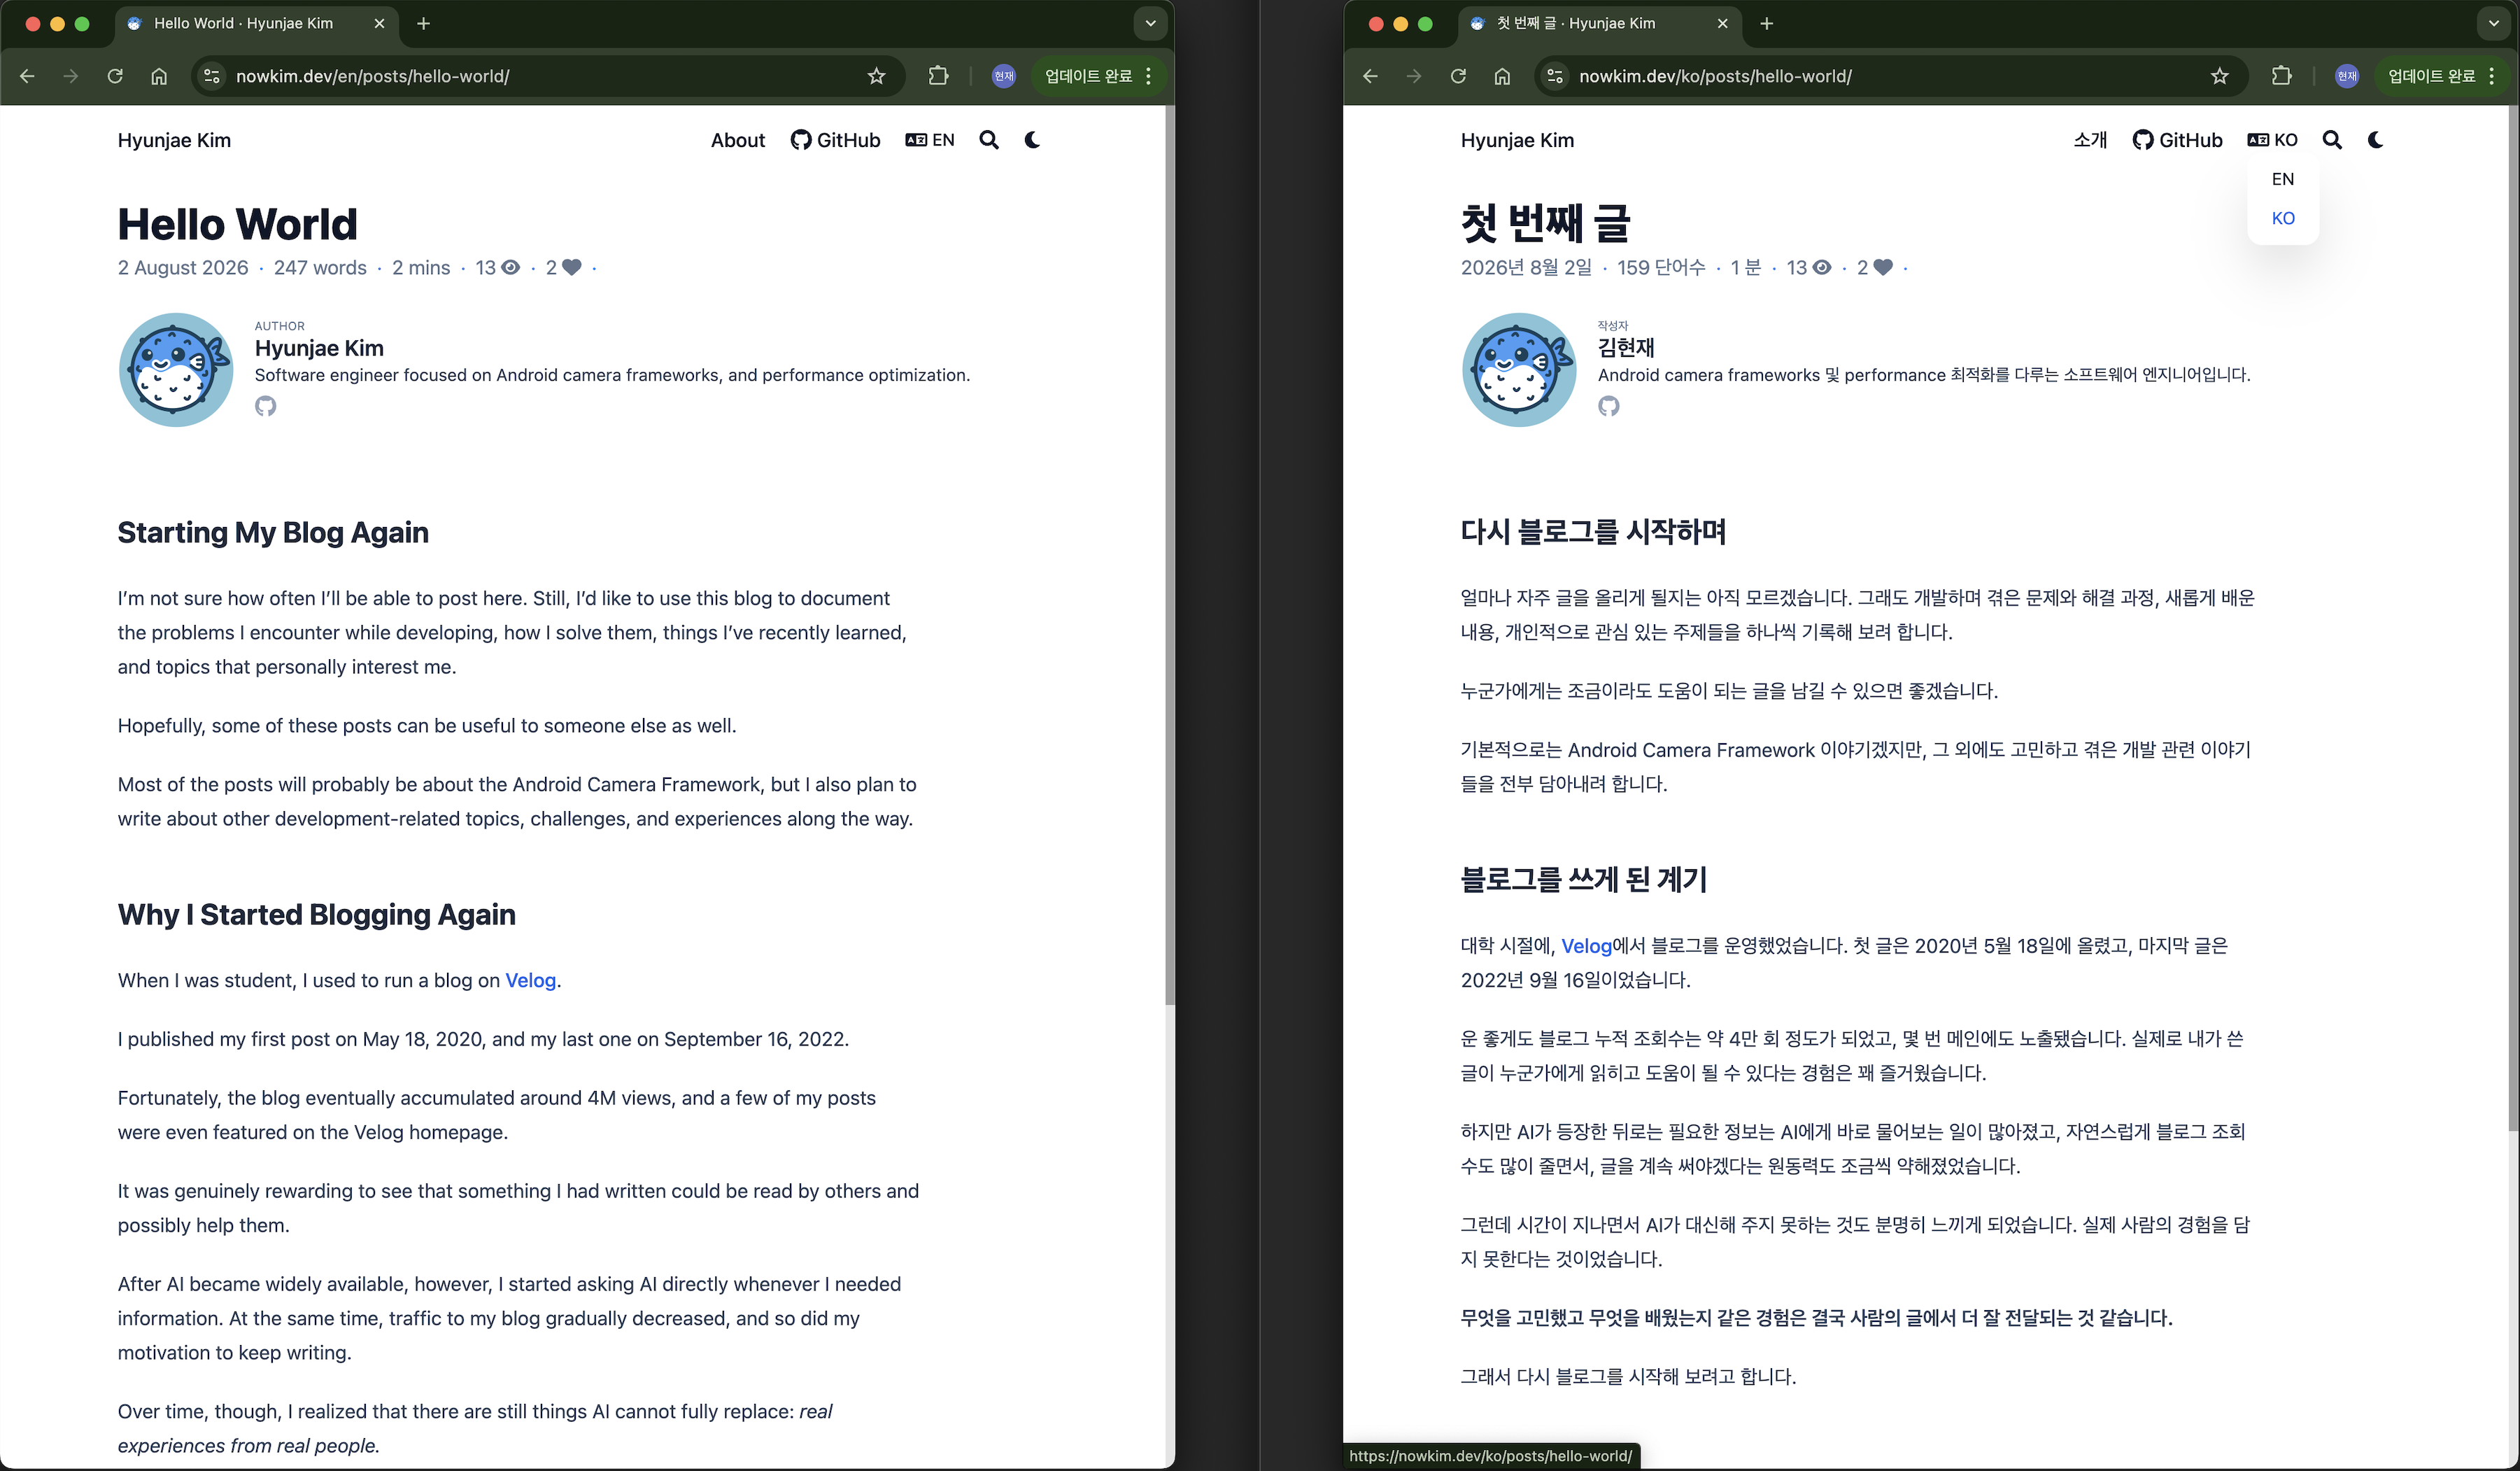This screenshot has width=2520, height=1471.
Task: Toggle dark mode moon on English blog page
Action: point(1033,140)
